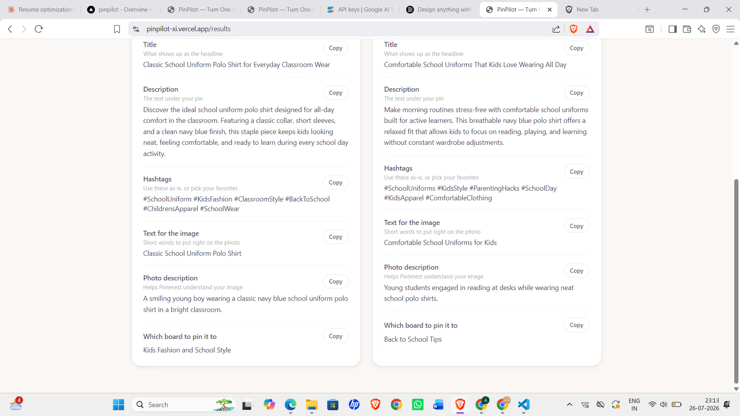Copy image text Classic School Uniform Polo Shirt
Viewport: 740px width, 416px height.
tap(336, 237)
